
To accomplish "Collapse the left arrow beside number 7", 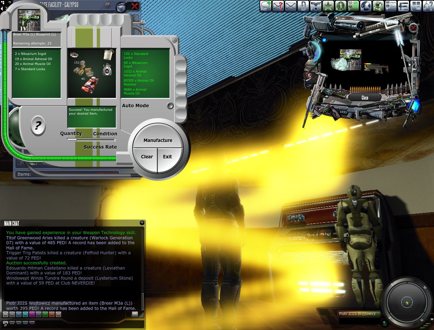I will 2,8.
